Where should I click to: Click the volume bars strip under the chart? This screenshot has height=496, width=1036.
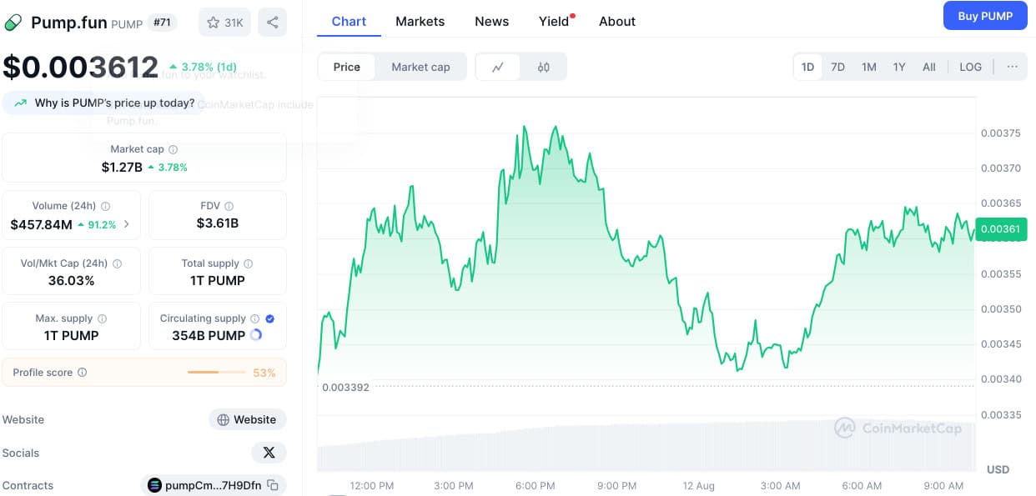click(x=646, y=446)
